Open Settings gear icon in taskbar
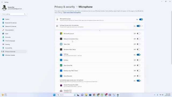This screenshot has width=172, height=97. (118, 95)
